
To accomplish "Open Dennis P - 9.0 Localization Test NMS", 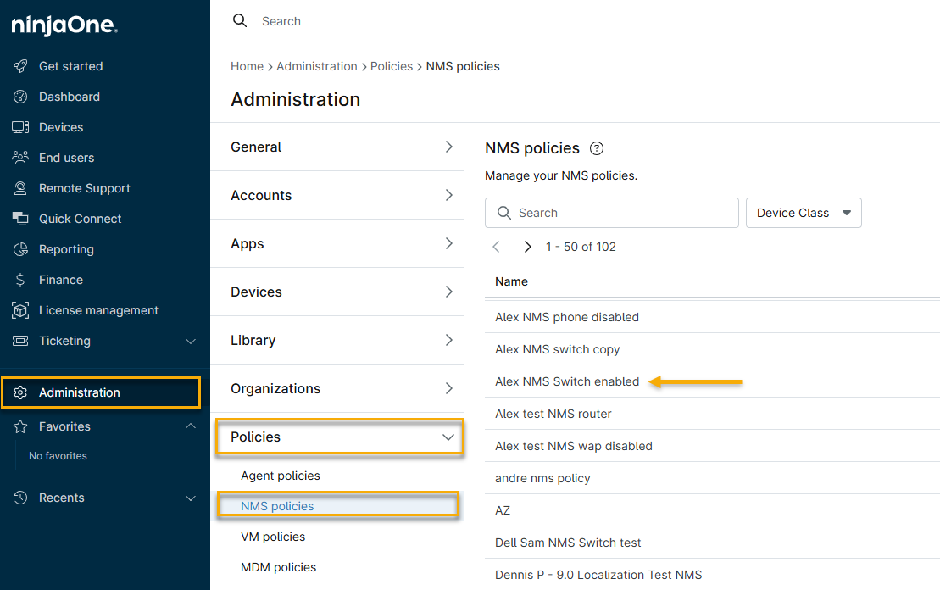I will coord(598,575).
